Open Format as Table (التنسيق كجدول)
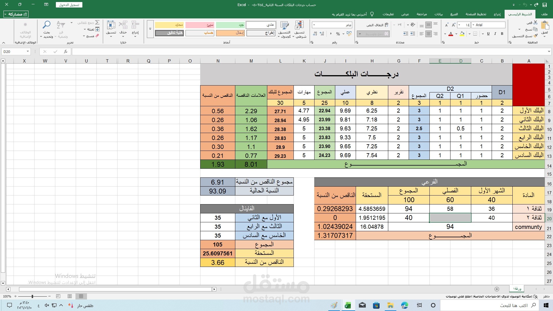Viewport: 553px width, 311px height. click(285, 29)
